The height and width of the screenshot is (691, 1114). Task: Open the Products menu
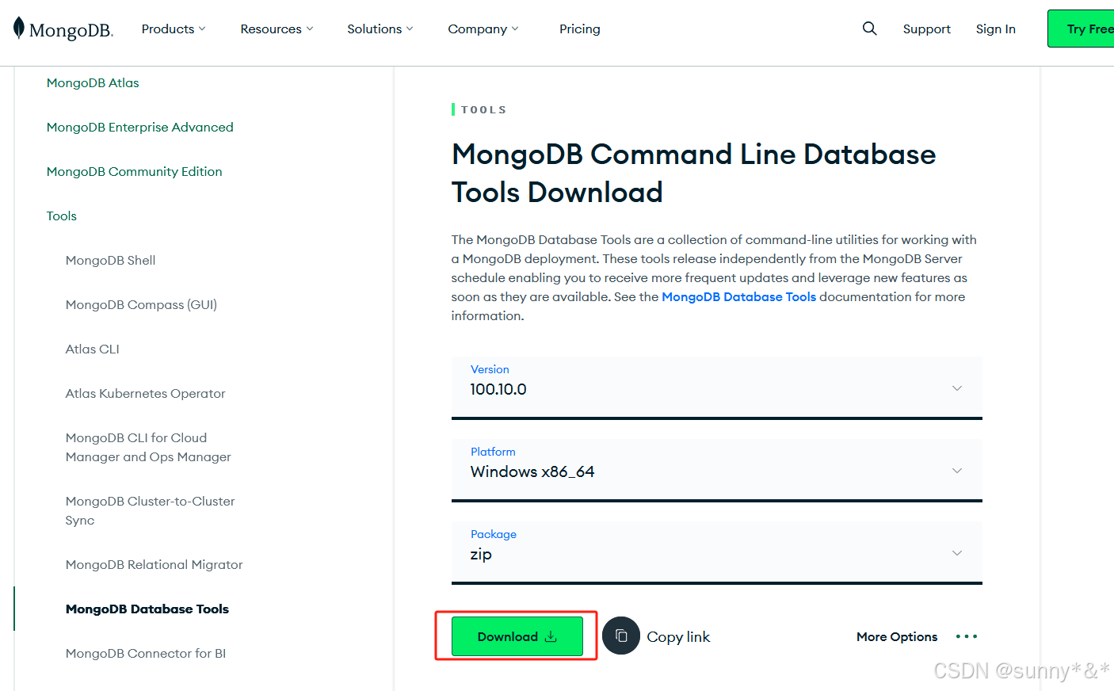(174, 29)
